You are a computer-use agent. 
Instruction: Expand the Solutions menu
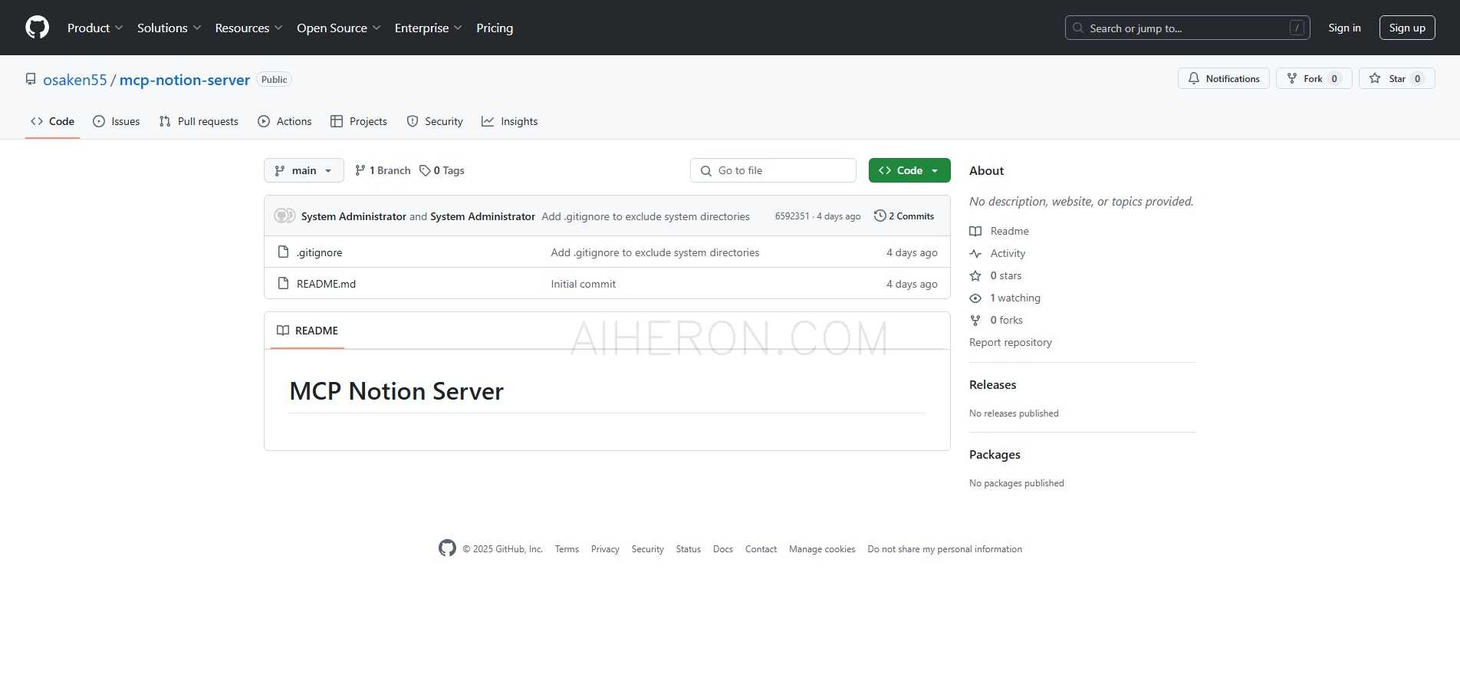point(169,28)
